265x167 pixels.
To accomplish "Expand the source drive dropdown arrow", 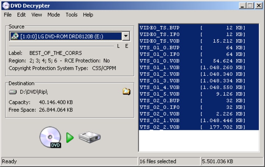I will point(126,36).
